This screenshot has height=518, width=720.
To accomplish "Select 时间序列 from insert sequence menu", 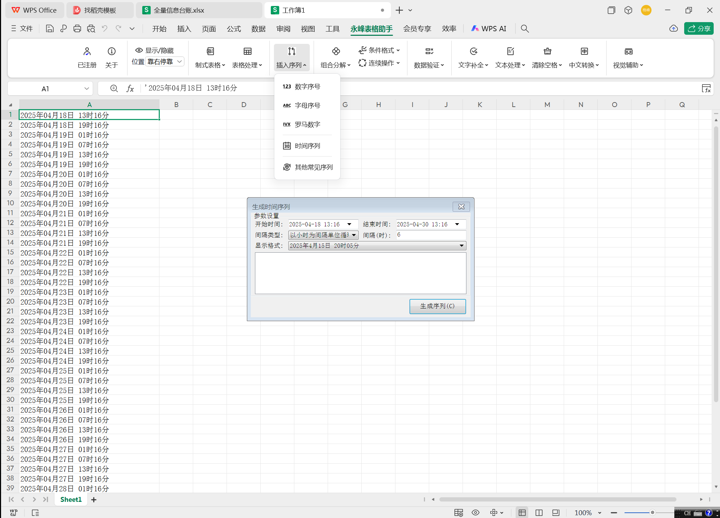I will [x=307, y=146].
